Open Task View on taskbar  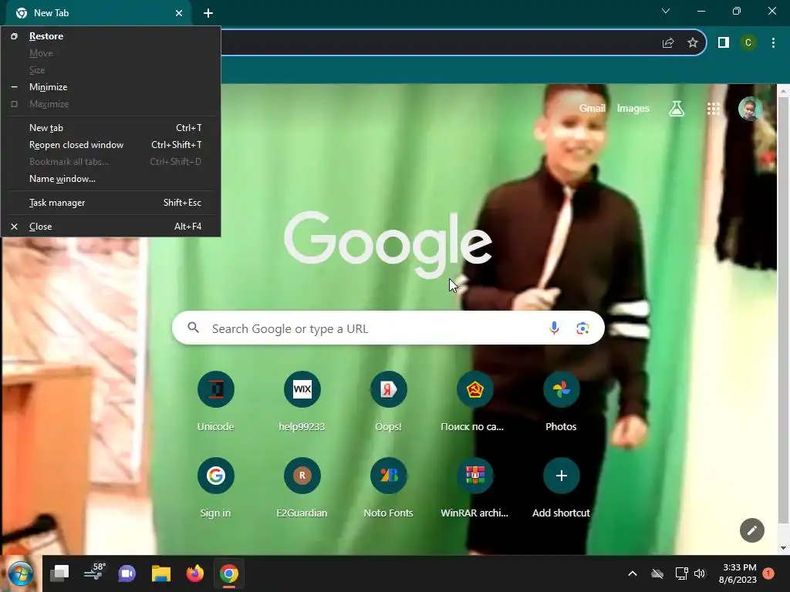click(x=59, y=573)
